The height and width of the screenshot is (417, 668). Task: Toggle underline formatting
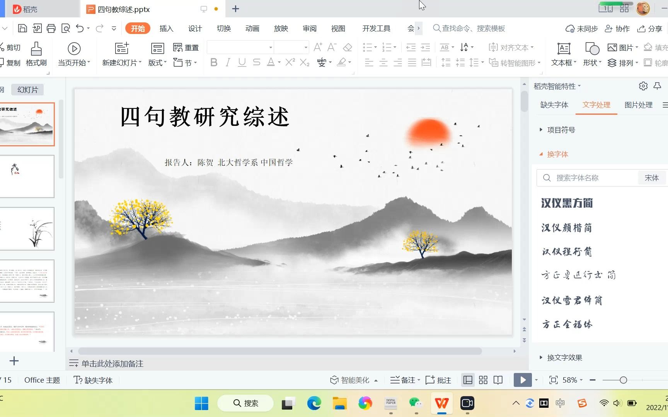pos(242,62)
